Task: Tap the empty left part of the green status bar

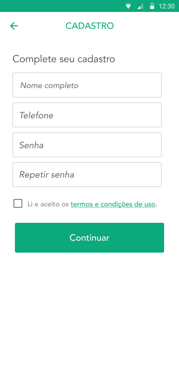Action: pos(61,6)
